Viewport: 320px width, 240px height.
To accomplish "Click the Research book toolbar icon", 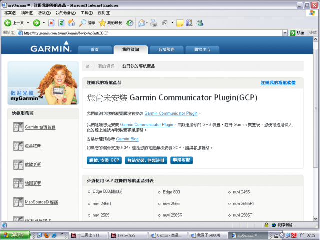I will pos(189,23).
